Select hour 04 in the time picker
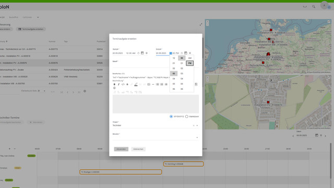334x188 pixels. 174,79
